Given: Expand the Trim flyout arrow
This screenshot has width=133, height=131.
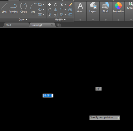Looking at the screenshot, I should tap(65, 5).
